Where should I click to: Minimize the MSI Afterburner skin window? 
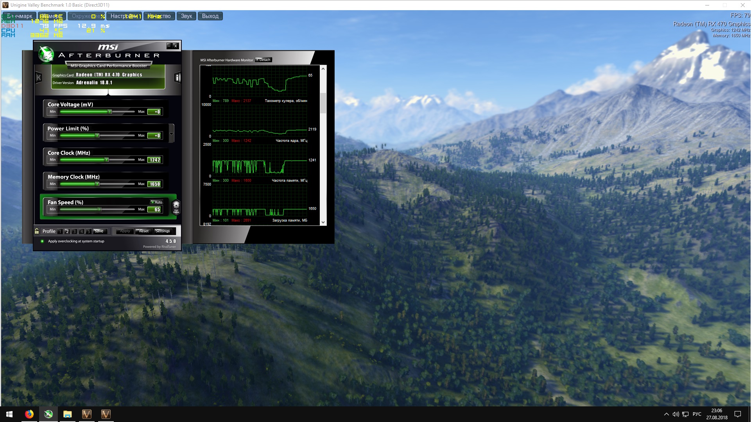point(169,46)
